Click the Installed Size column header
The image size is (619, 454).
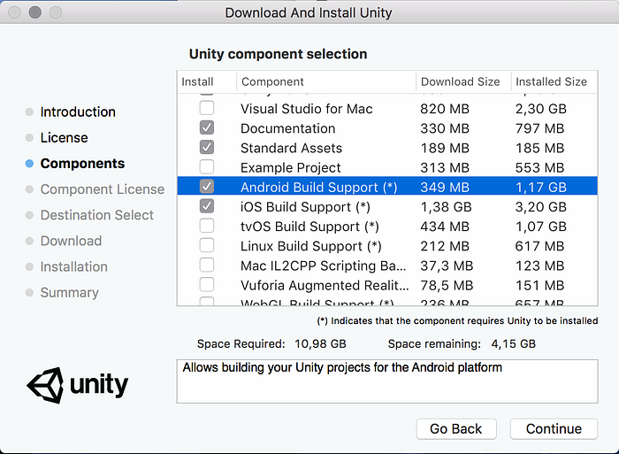coord(551,81)
